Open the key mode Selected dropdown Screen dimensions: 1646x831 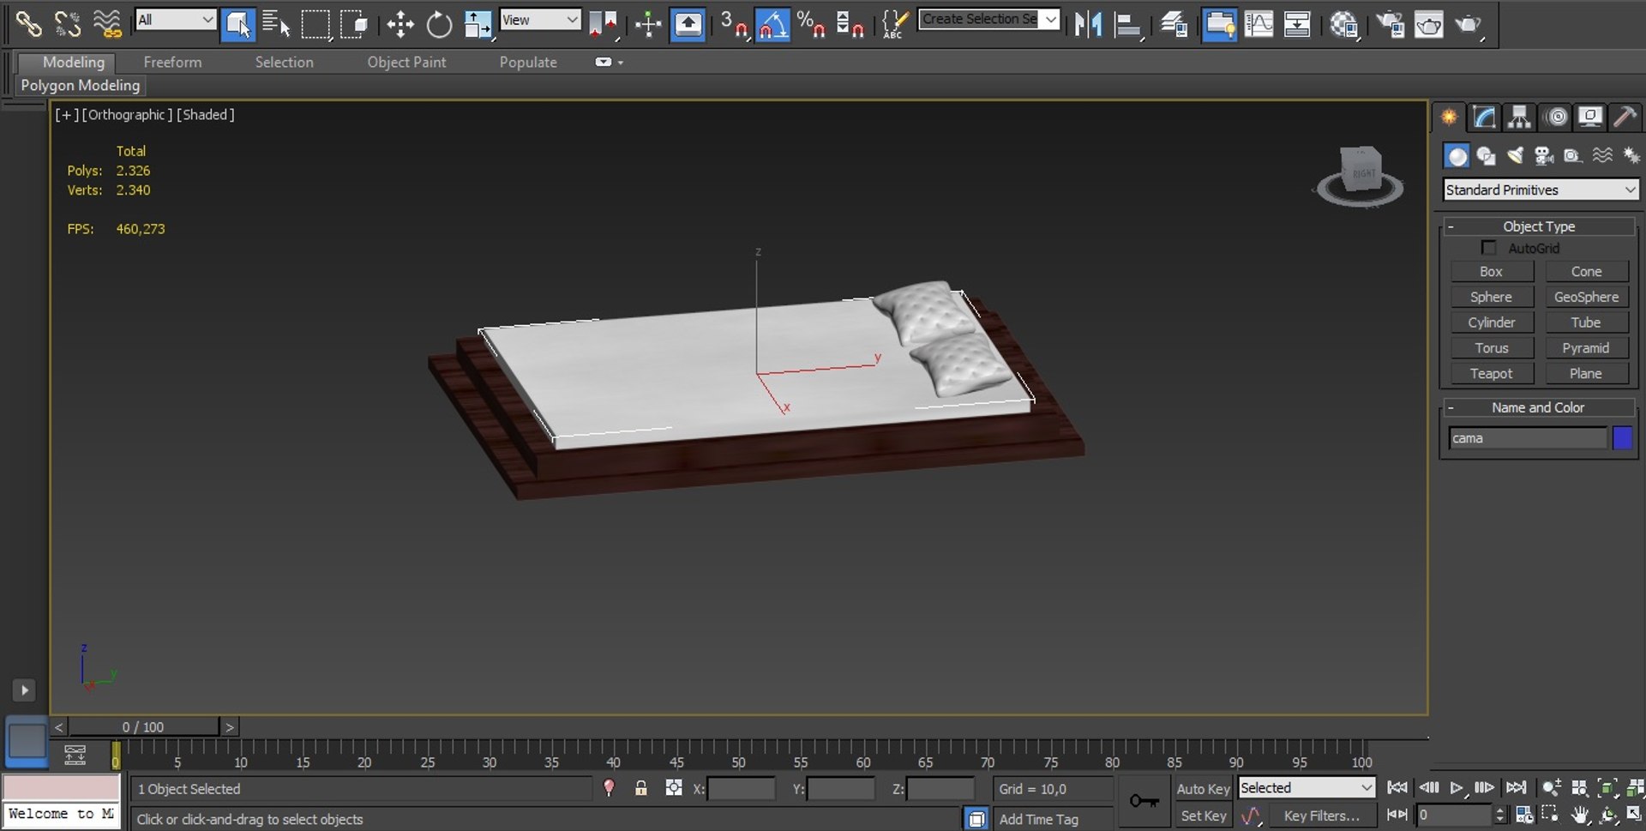click(1307, 787)
